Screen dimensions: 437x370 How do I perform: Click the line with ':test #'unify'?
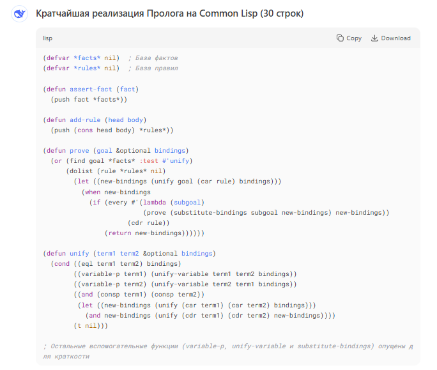[121, 161]
